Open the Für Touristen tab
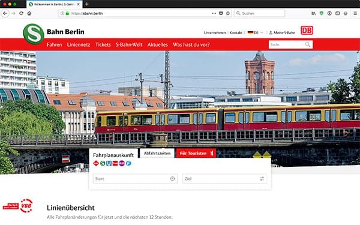360x225 pixels. click(x=196, y=153)
